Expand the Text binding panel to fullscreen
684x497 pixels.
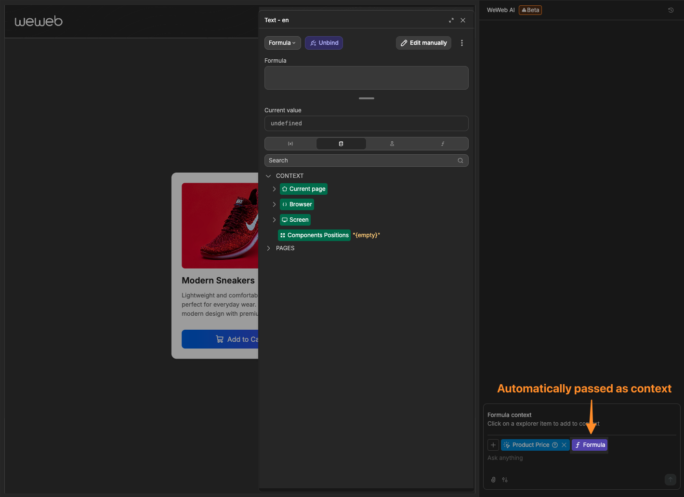(451, 20)
